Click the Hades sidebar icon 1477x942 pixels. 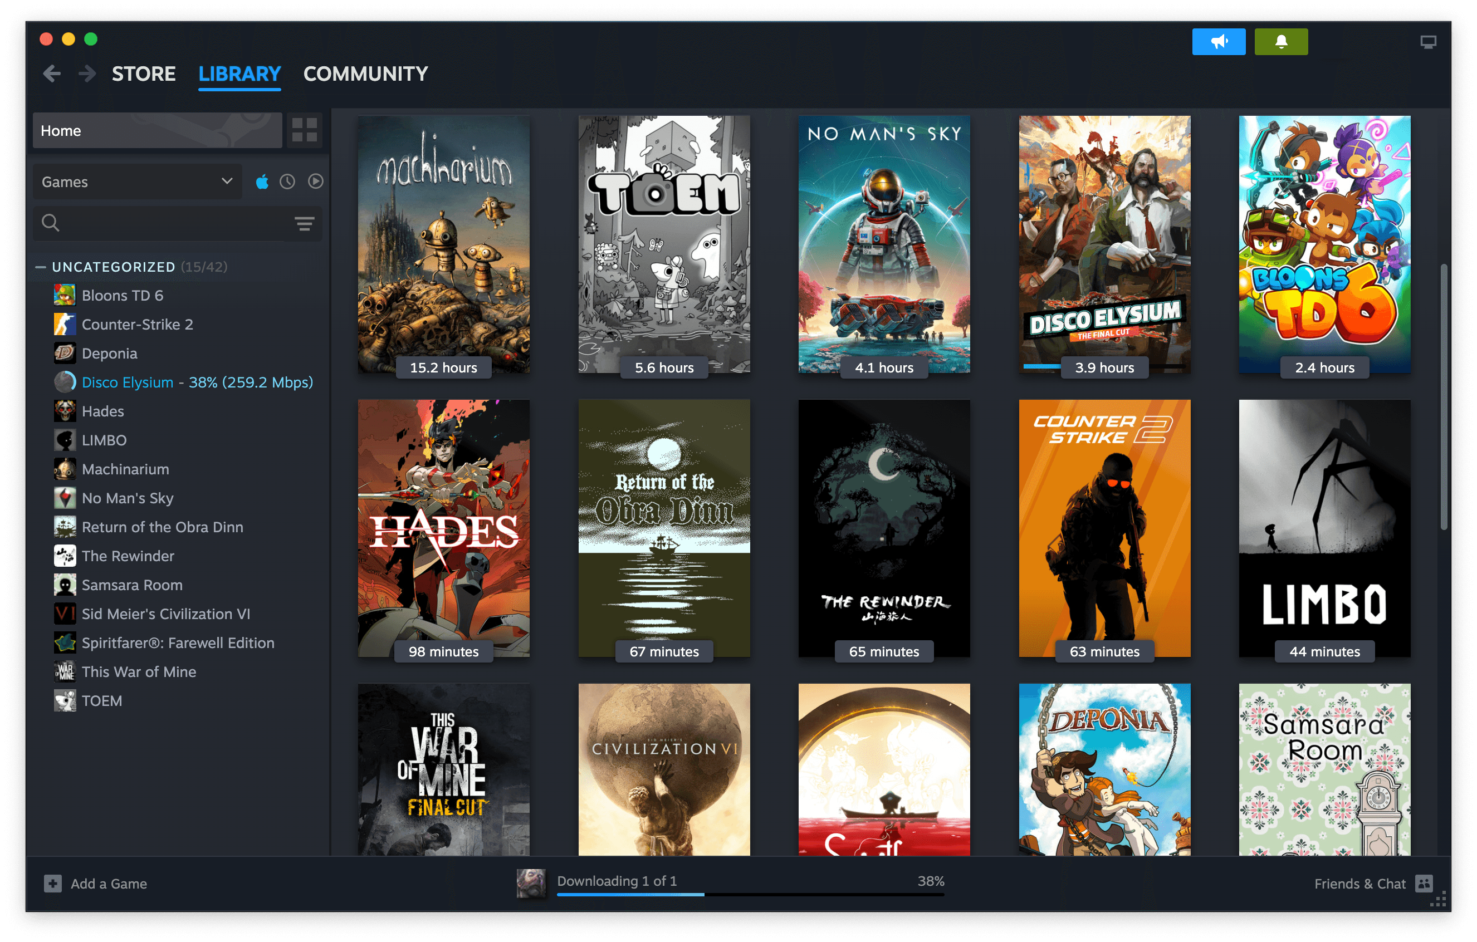(65, 411)
